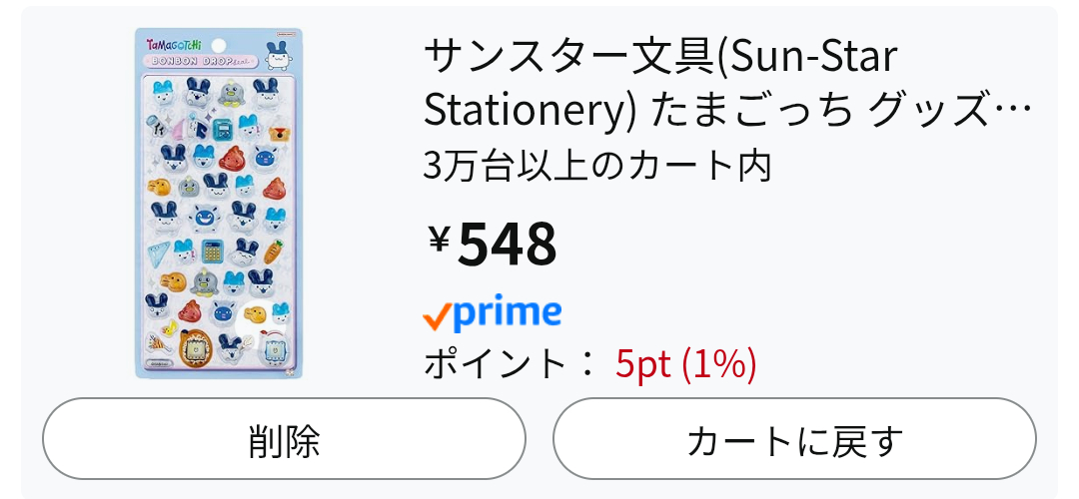Click the orange carrot sticker
Viewport: 1079px width, 499px height.
pos(273,252)
